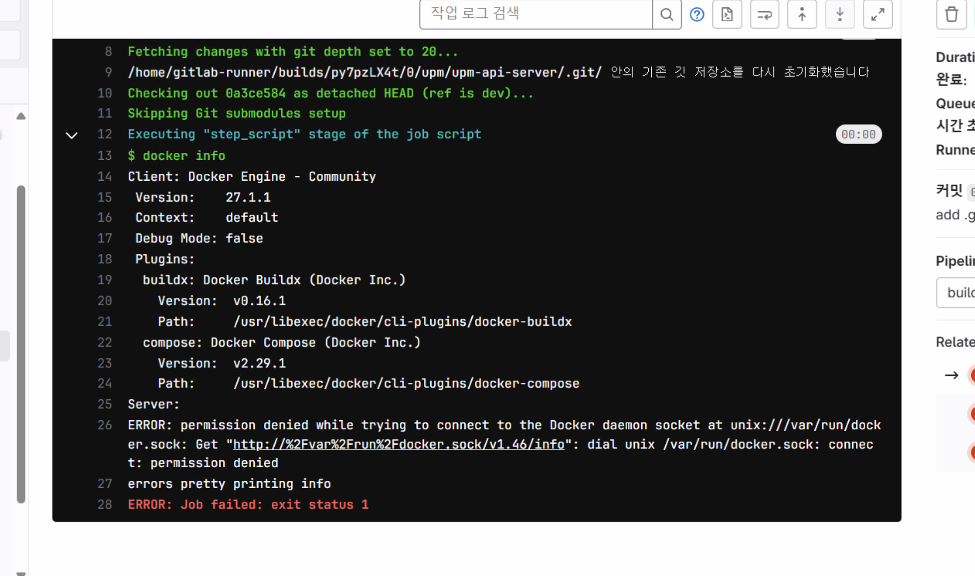Image resolution: width=975 pixels, height=576 pixels.
Task: Open the search help question-mark icon
Action: tap(697, 14)
